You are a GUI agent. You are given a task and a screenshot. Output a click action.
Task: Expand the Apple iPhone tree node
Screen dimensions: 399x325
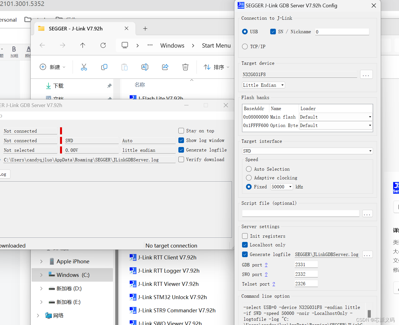tap(41, 261)
